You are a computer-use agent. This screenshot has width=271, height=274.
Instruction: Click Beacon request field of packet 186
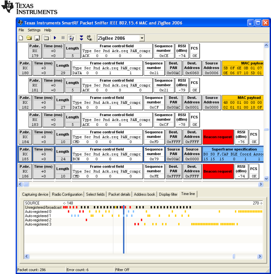218,171
